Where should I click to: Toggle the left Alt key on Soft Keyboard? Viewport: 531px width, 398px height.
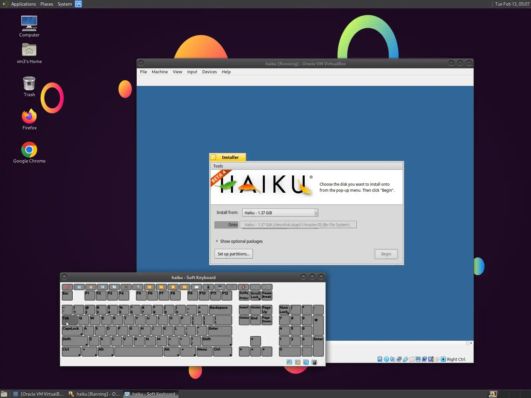click(106, 352)
